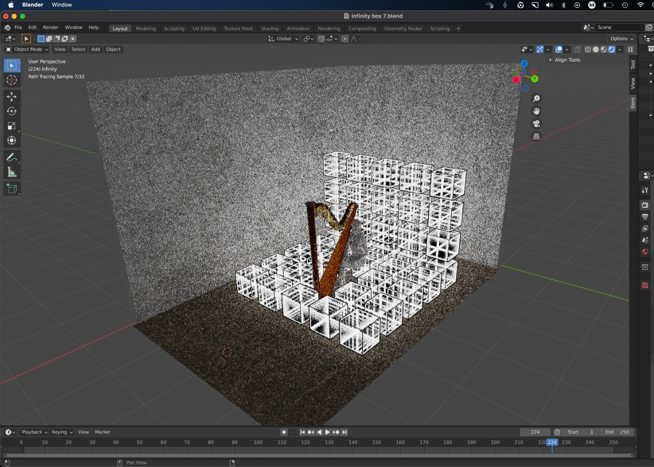Open the Render menu
Image resolution: width=654 pixels, height=467 pixels.
click(x=50, y=28)
